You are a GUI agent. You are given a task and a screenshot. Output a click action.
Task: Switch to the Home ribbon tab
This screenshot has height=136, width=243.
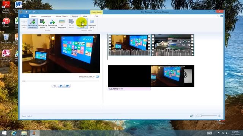[x=34, y=16]
